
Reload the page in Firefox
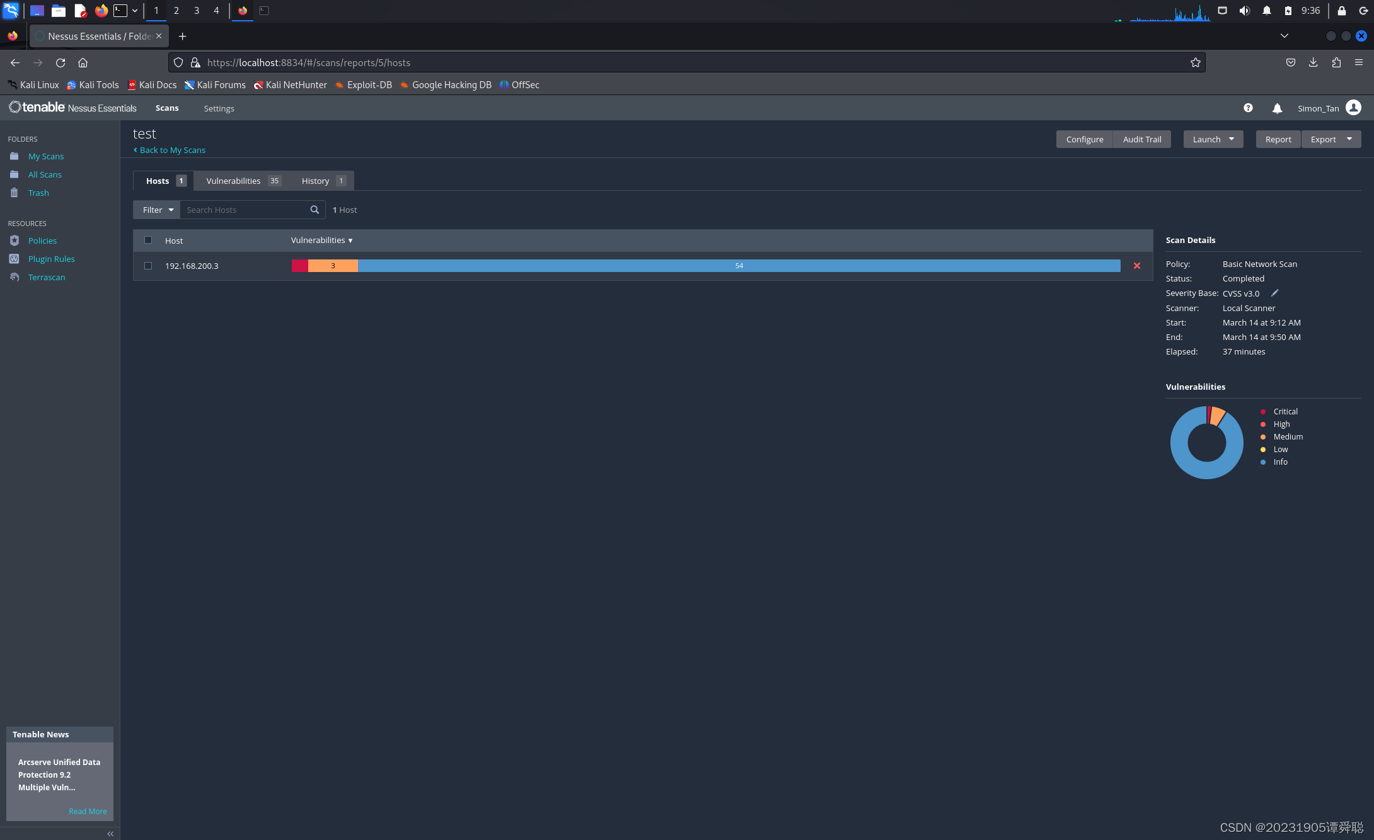pyautogui.click(x=61, y=62)
